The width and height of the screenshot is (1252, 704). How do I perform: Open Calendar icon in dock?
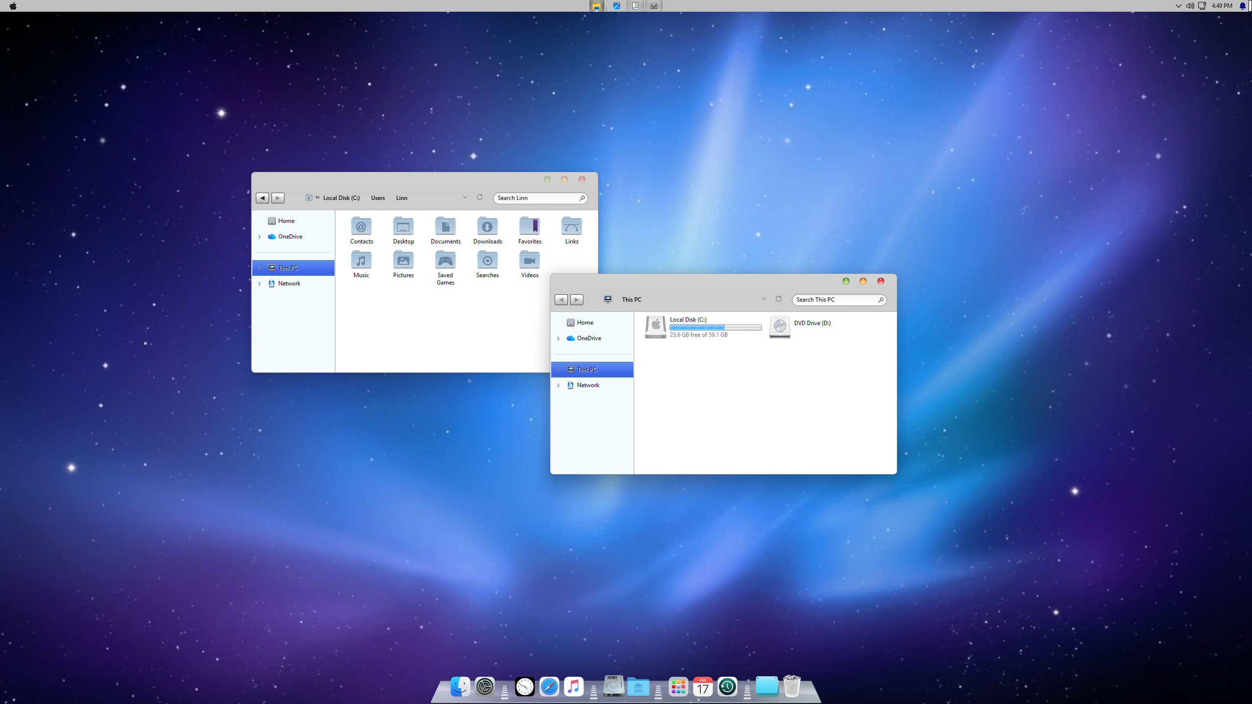click(x=703, y=687)
